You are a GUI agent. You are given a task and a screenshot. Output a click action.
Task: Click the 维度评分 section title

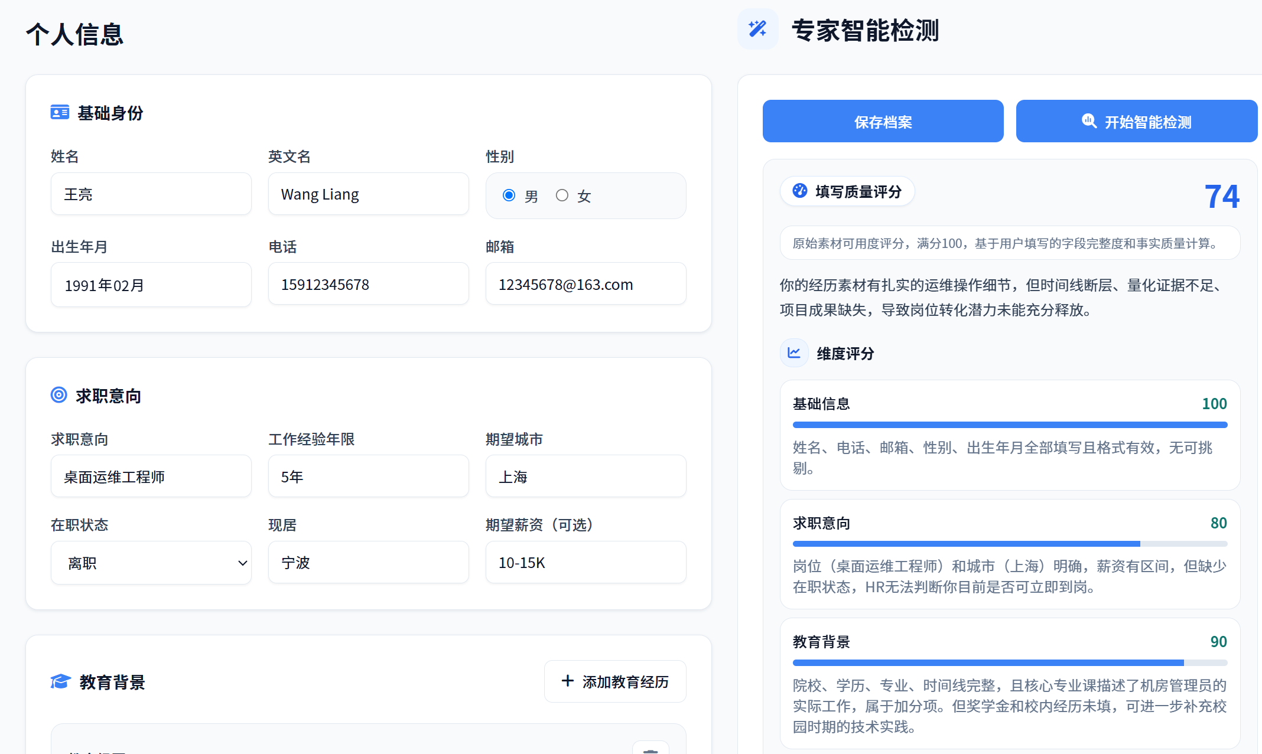(845, 353)
